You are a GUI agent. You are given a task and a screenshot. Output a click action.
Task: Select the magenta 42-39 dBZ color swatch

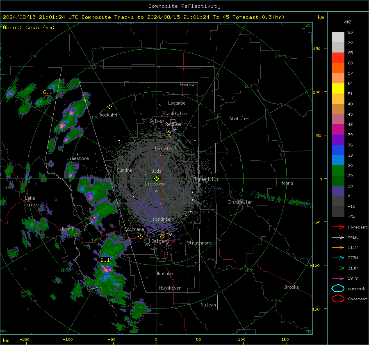coord(338,130)
